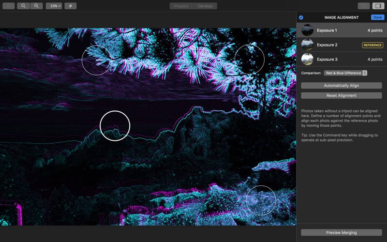Click the zoom in magnifier icon
Viewport: 387px width, 242px height.
click(36, 6)
